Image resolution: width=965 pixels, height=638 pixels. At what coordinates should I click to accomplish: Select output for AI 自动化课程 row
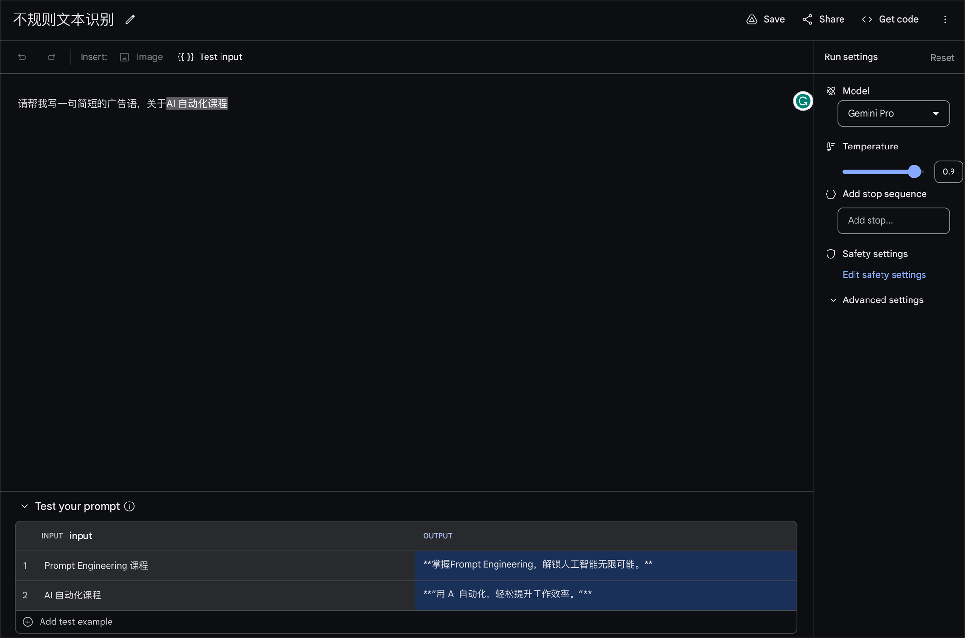[x=606, y=595]
